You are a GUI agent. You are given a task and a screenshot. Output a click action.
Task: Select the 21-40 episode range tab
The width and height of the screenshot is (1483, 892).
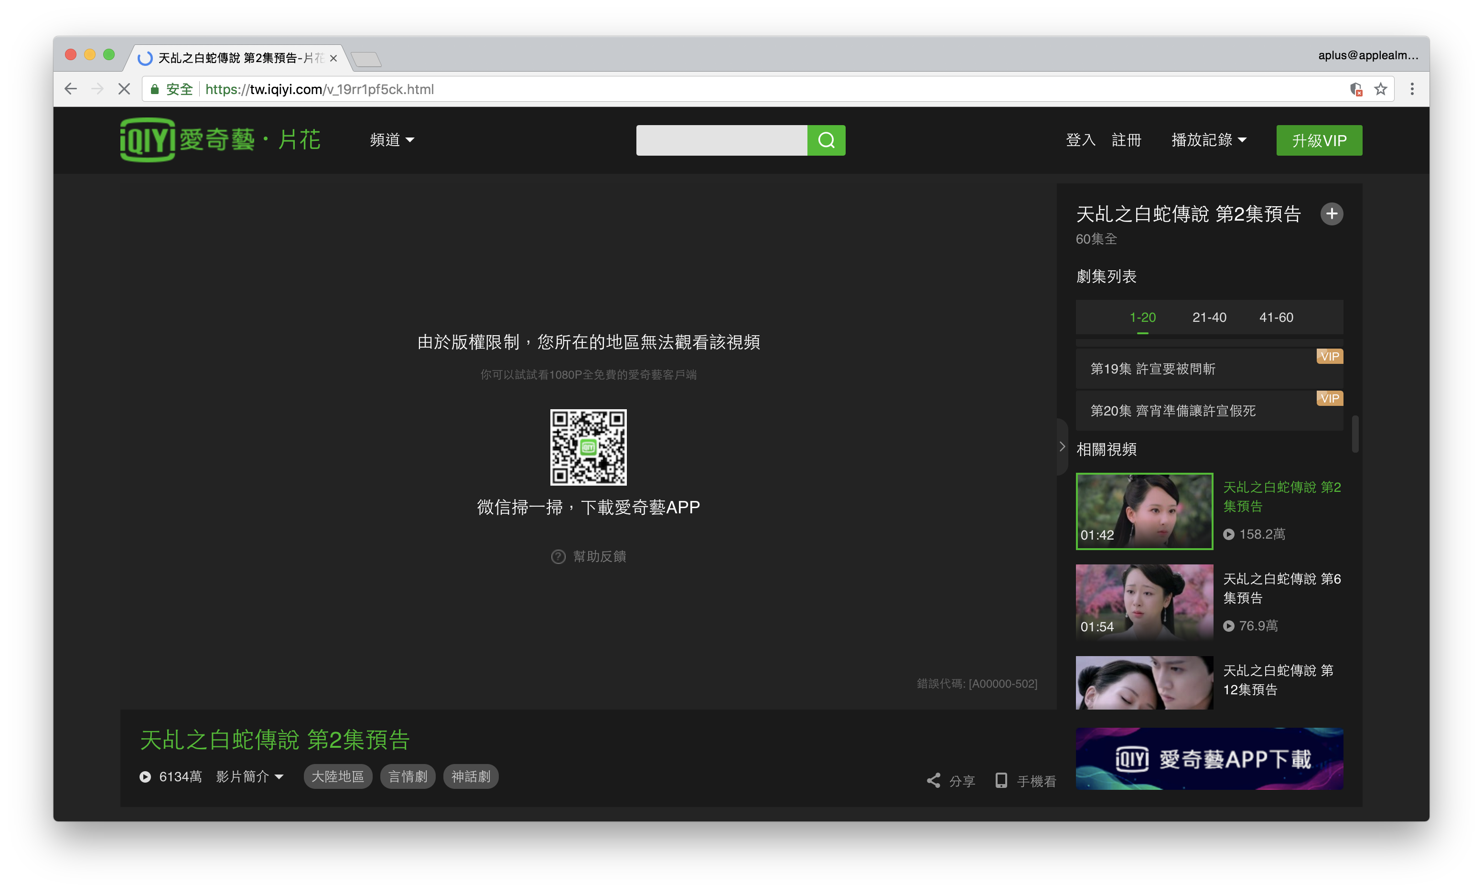[1209, 318]
